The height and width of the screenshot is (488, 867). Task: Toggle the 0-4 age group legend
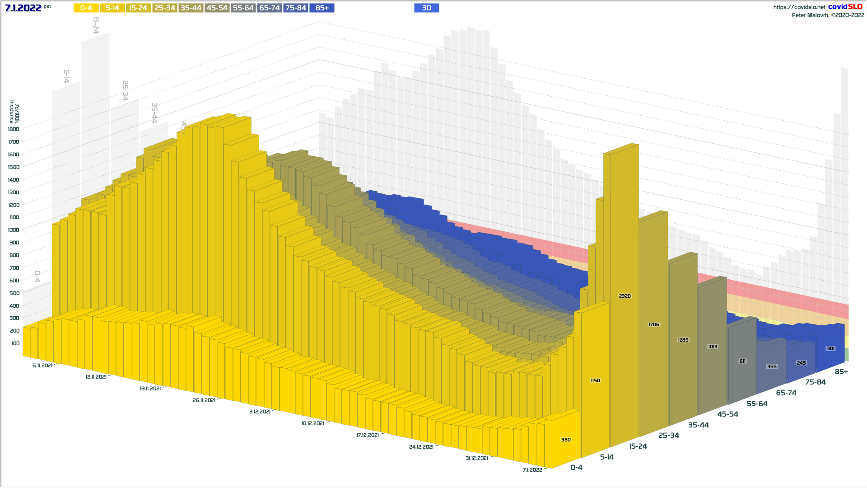[x=86, y=8]
